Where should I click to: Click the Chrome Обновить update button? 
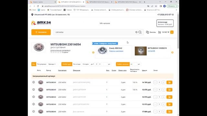[172, 6]
